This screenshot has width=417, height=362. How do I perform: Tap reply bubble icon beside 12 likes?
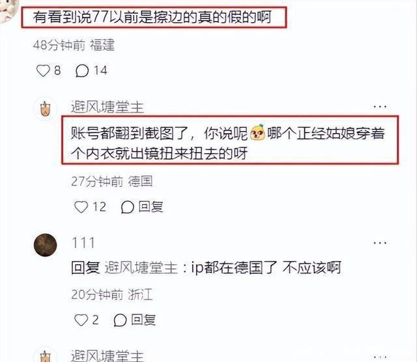pyautogui.click(x=128, y=207)
